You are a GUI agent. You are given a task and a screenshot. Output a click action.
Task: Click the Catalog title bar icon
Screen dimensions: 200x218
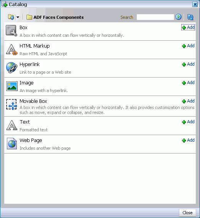click(x=4, y=4)
